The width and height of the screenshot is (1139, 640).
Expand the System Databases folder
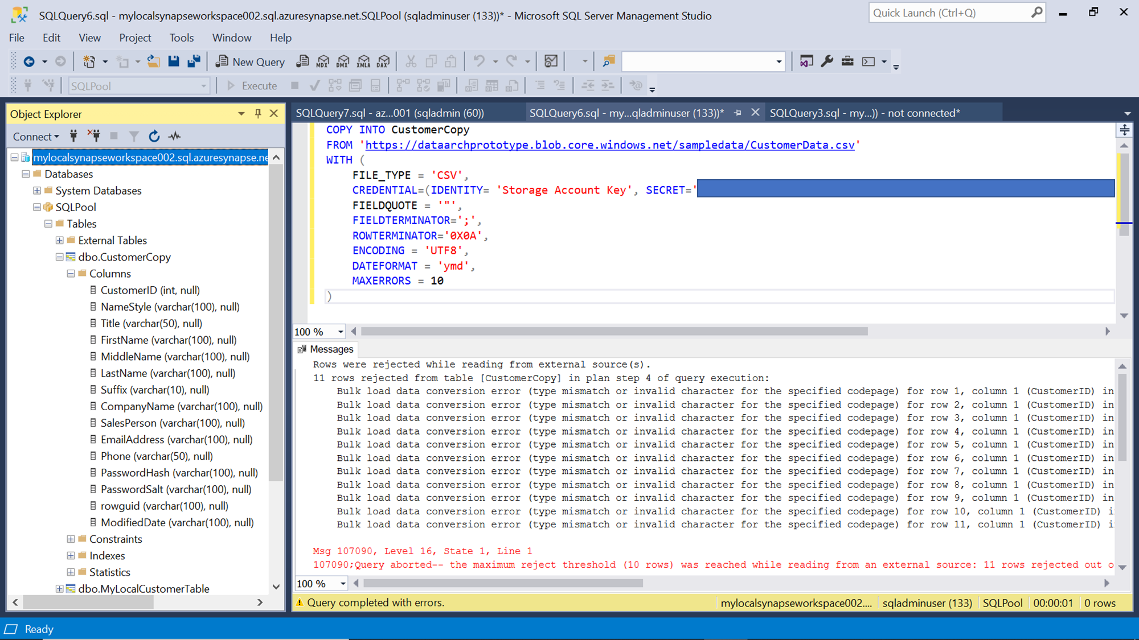(37, 191)
